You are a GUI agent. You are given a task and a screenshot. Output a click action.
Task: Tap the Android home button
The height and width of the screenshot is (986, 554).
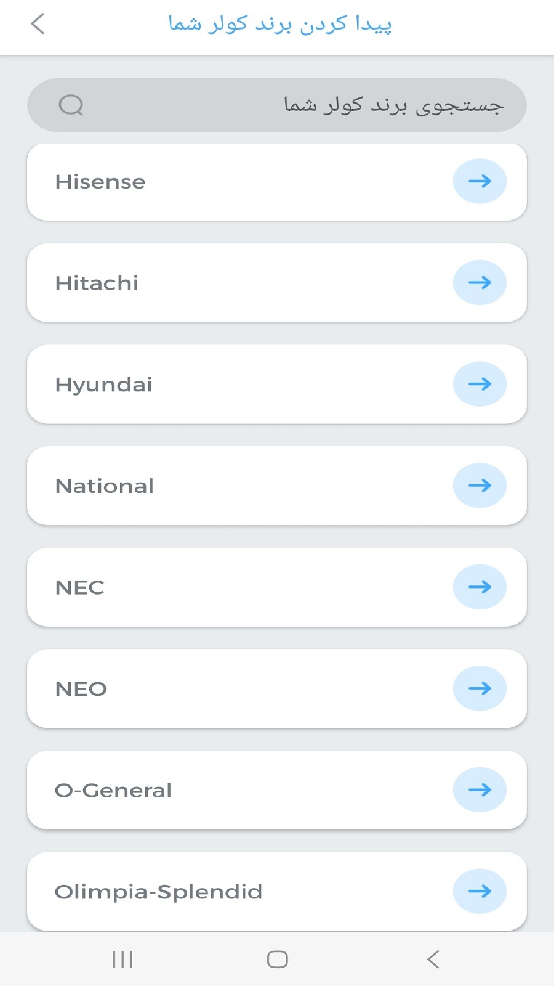(x=277, y=959)
